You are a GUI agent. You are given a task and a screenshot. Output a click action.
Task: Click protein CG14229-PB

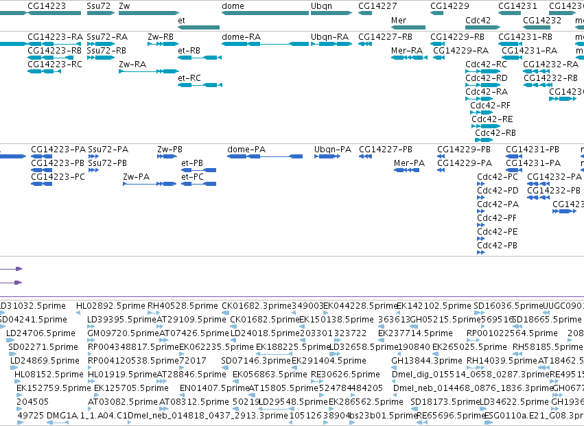(x=464, y=150)
